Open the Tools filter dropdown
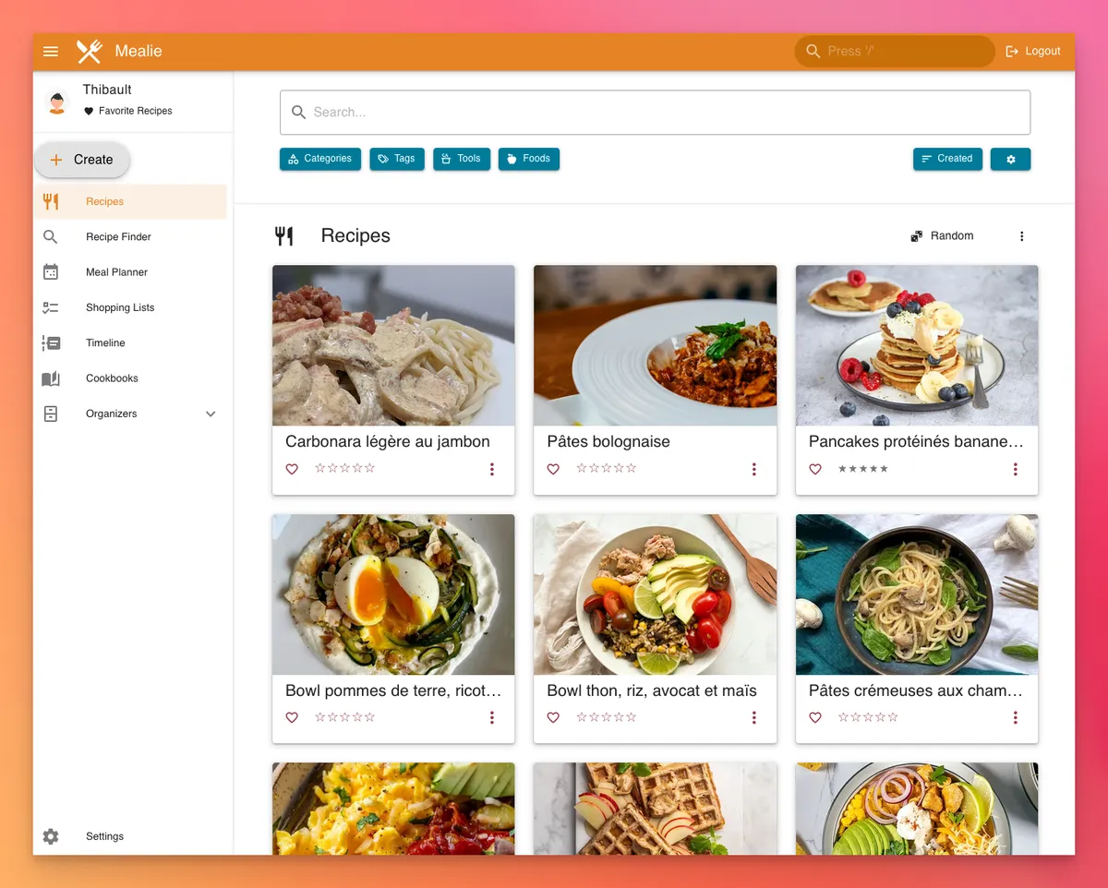Viewport: 1108px width, 888px height. tap(462, 159)
